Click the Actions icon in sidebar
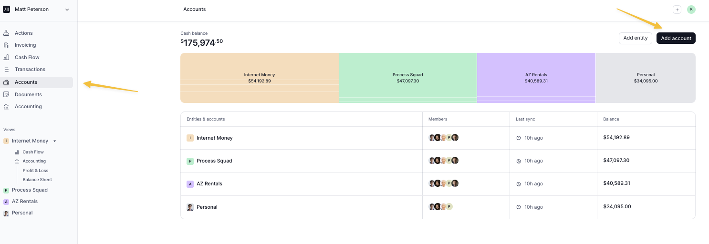 tap(6, 33)
